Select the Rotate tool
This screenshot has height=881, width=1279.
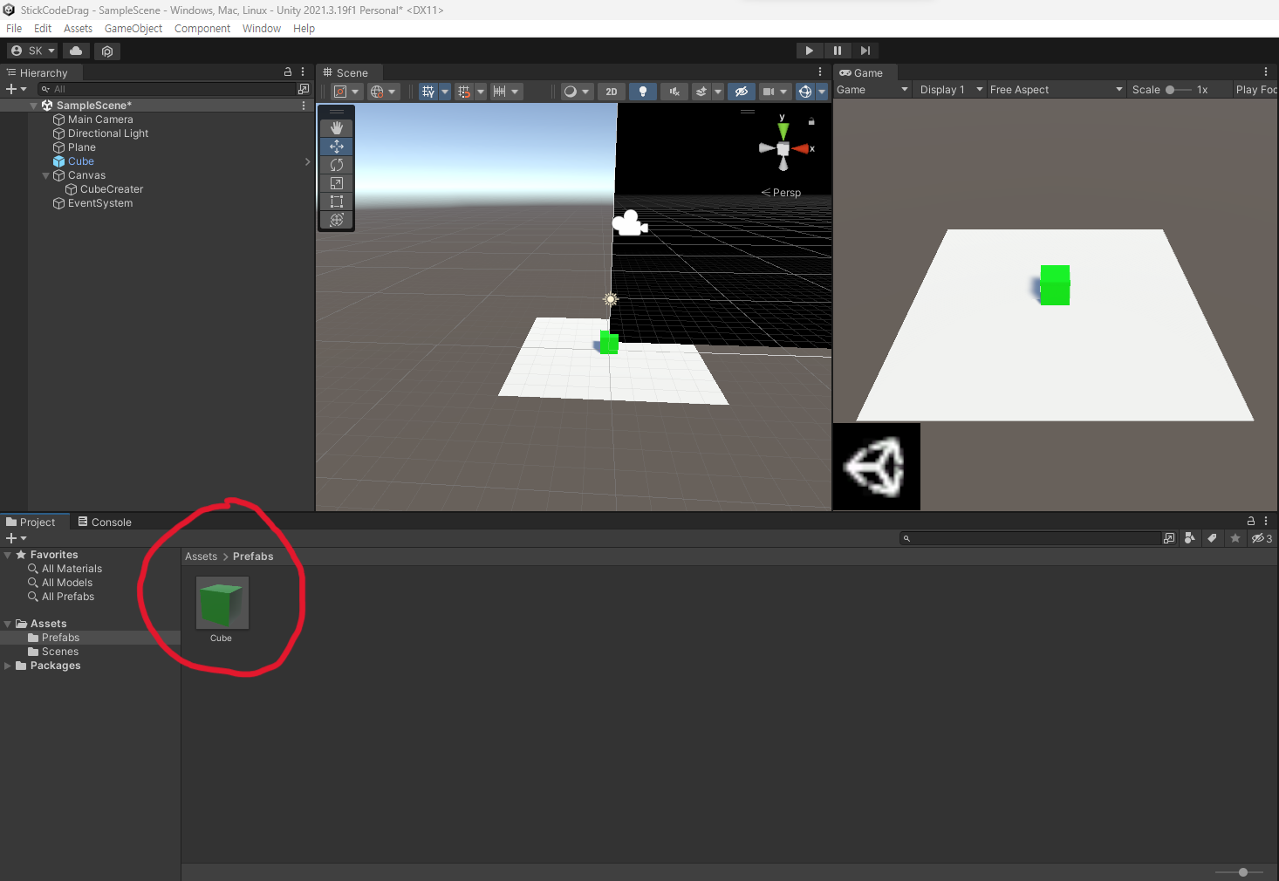tap(337, 164)
